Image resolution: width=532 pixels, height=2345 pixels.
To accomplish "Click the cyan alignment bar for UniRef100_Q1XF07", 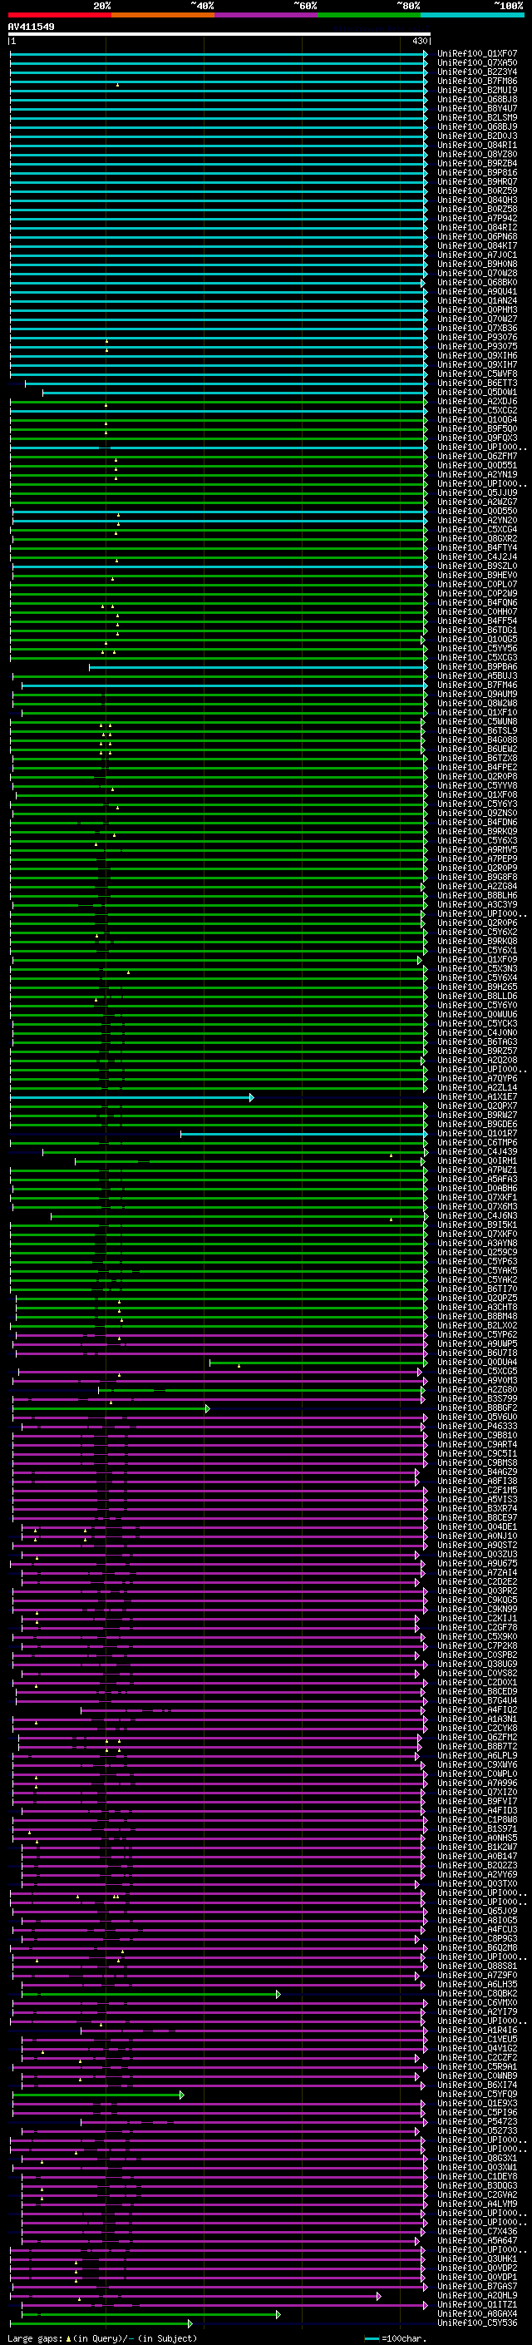I will click(x=219, y=54).
